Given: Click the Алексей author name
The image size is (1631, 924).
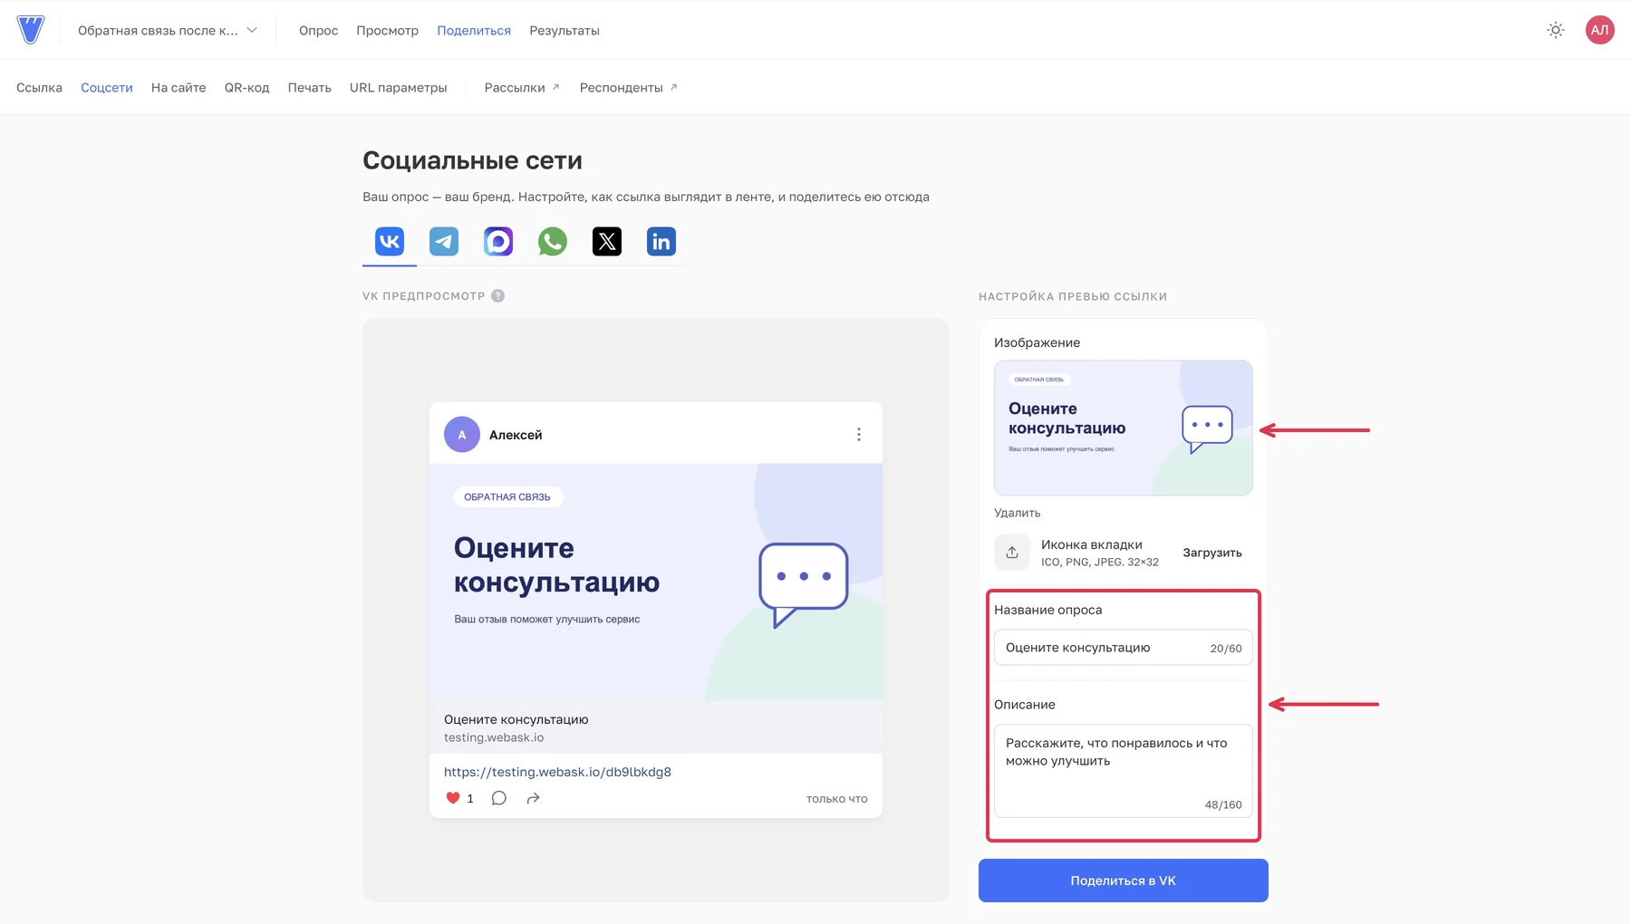Looking at the screenshot, I should [x=516, y=435].
